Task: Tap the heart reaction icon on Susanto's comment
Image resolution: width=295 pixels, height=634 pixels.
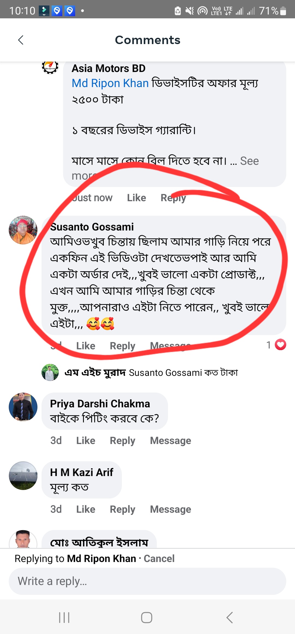Action: (281, 345)
